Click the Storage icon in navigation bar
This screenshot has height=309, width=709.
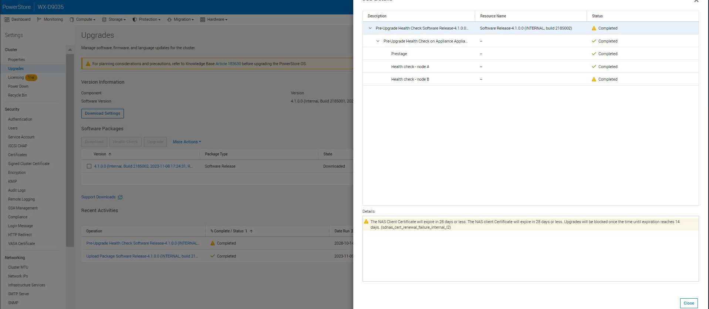tap(104, 20)
